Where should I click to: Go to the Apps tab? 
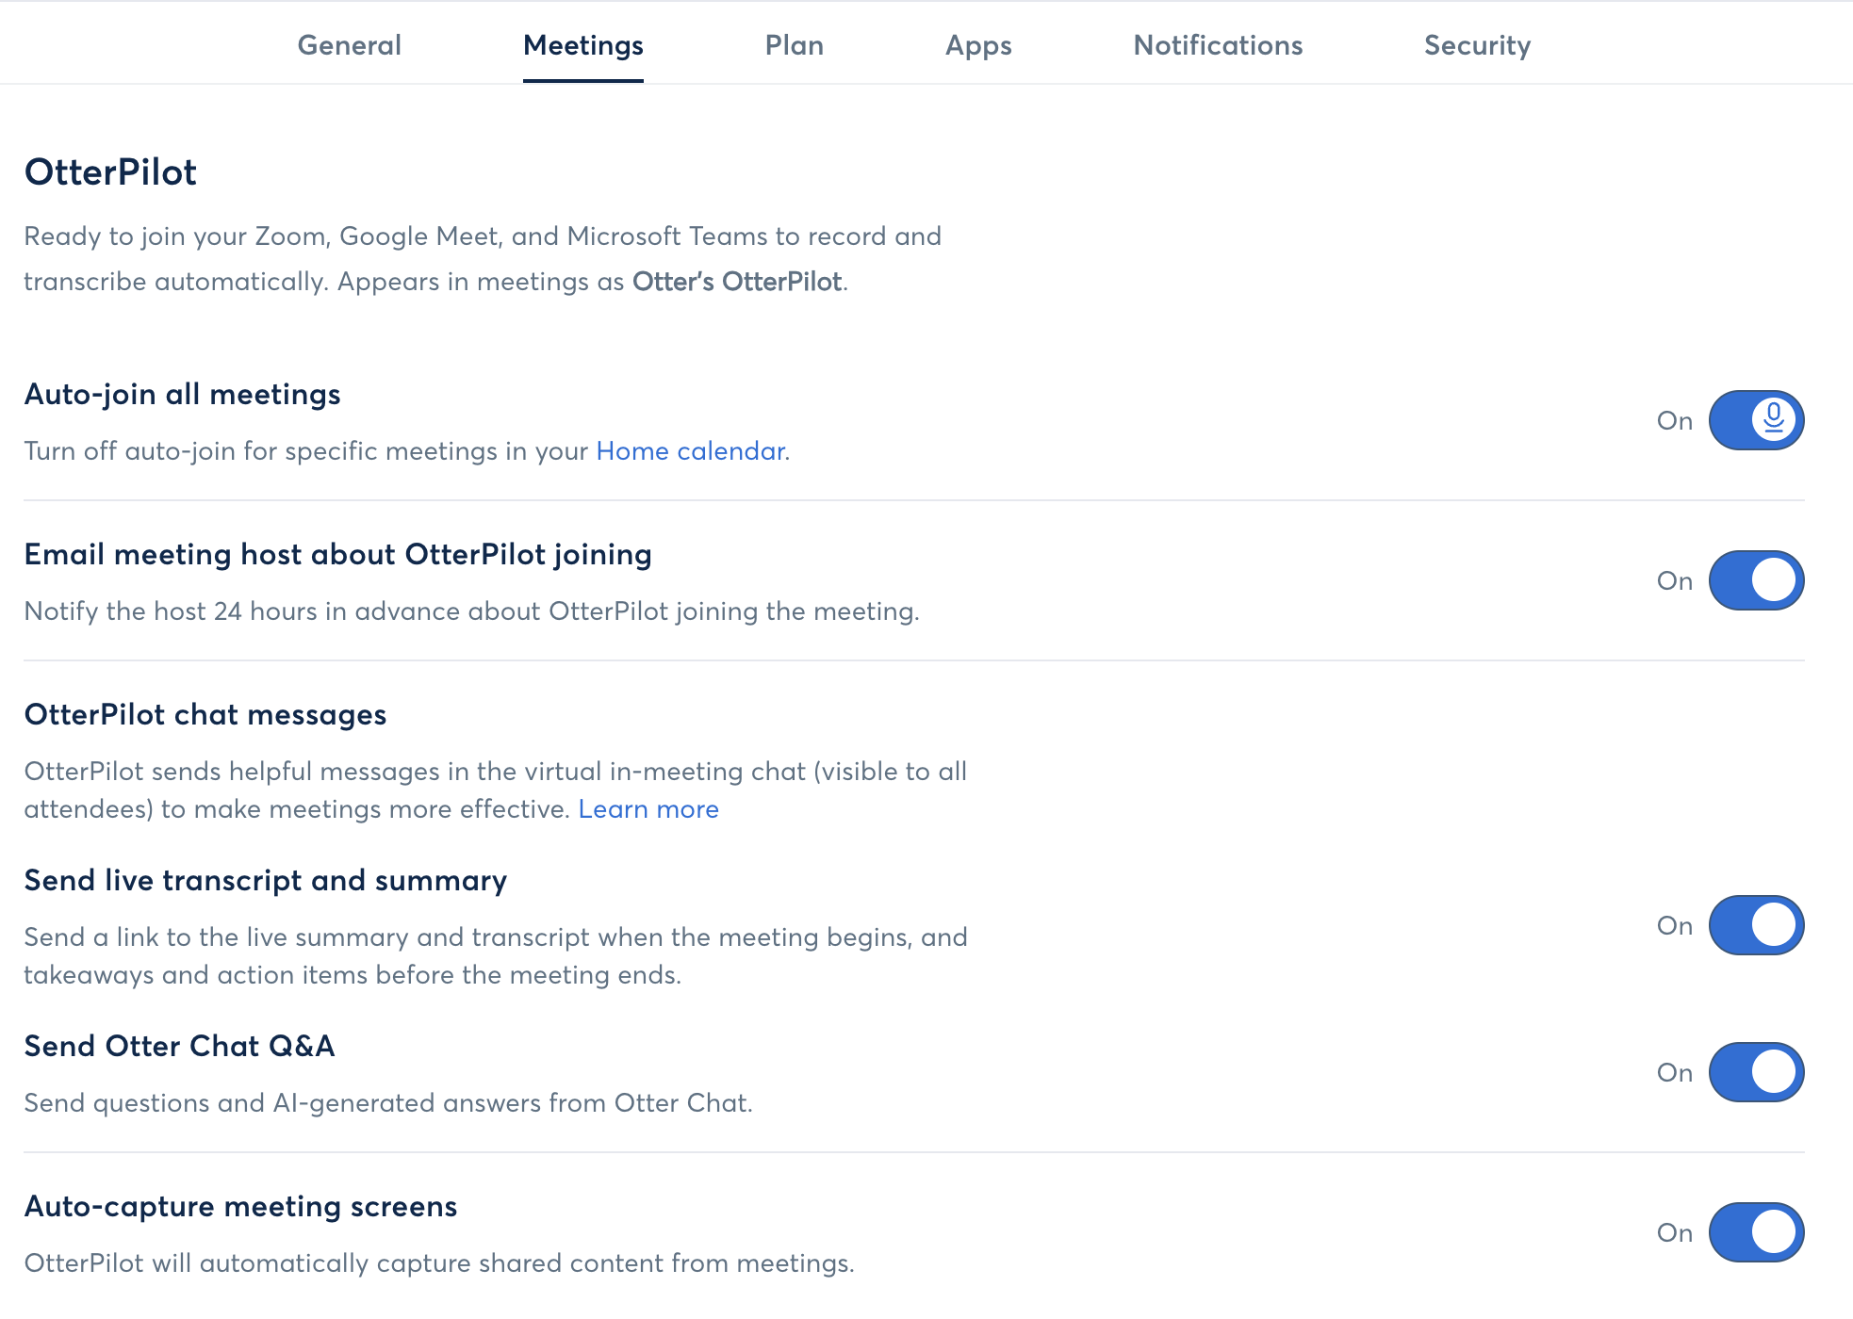pyautogui.click(x=978, y=45)
